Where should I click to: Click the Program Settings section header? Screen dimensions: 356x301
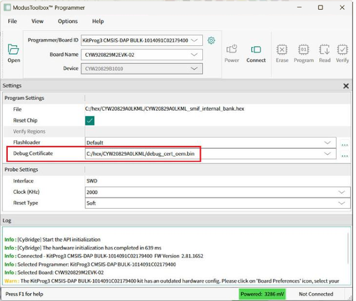point(24,98)
